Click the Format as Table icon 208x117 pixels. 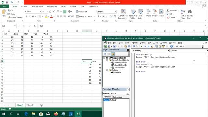point(133,12)
